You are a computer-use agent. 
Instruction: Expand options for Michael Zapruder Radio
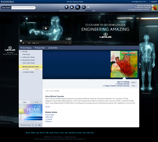point(38,69)
